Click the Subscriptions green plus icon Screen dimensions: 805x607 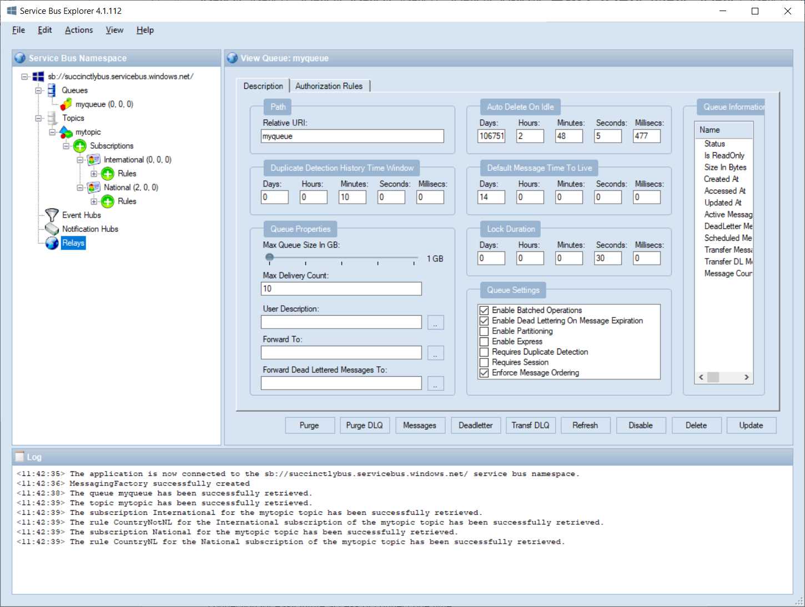[80, 146]
